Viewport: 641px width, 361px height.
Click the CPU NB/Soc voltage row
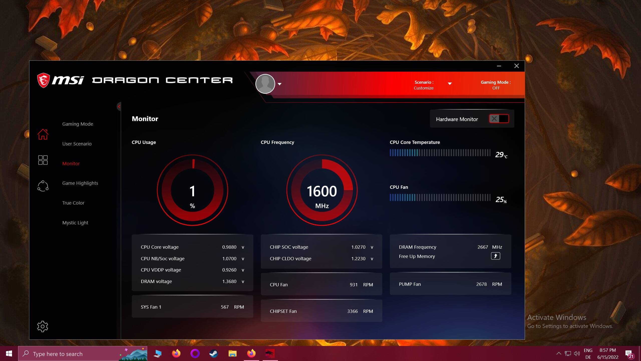(x=192, y=258)
